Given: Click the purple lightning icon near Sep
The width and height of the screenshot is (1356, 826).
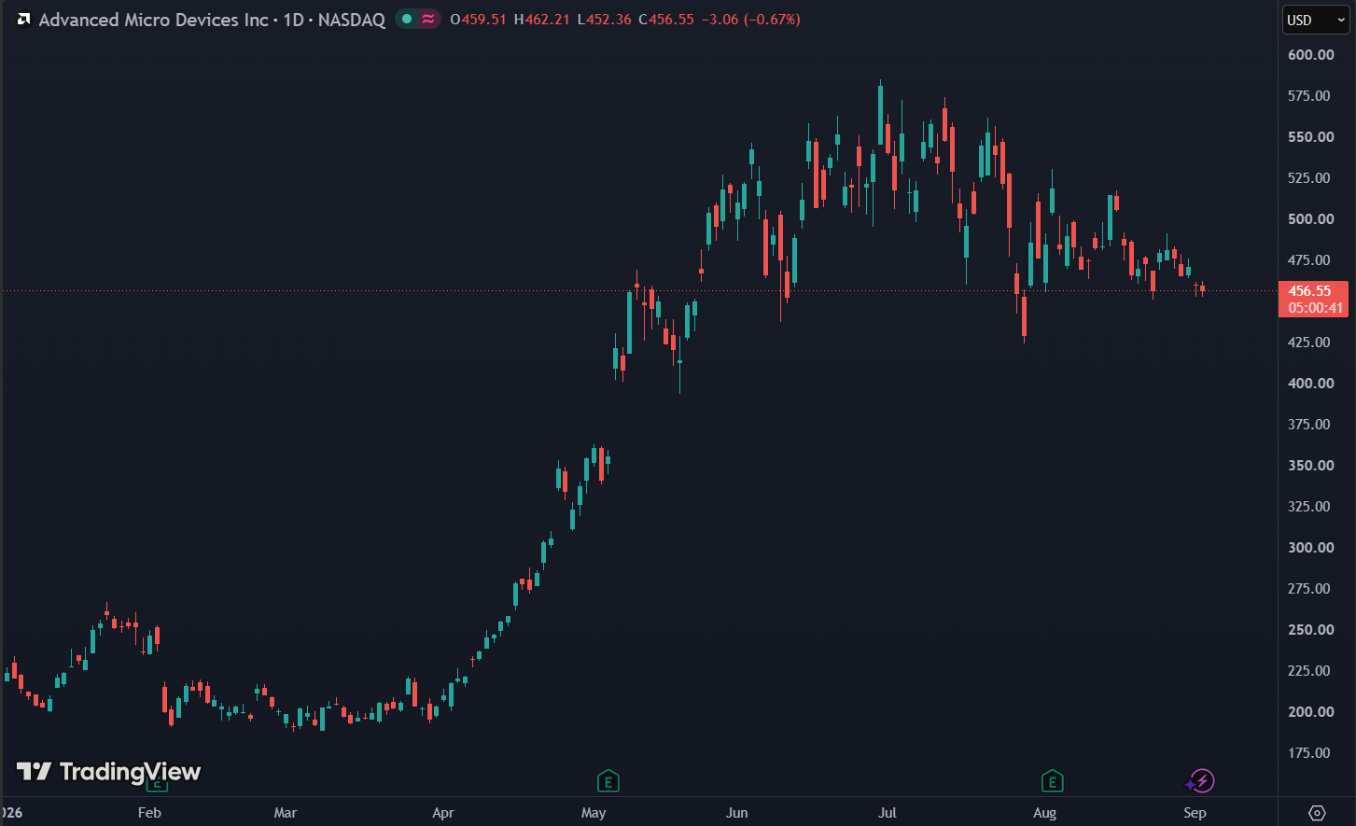Looking at the screenshot, I should [x=1200, y=780].
